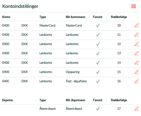The width and height of the screenshot is (141, 116).
Task: Select the Test - dig.aftaler name text
Action: tap(76, 81)
